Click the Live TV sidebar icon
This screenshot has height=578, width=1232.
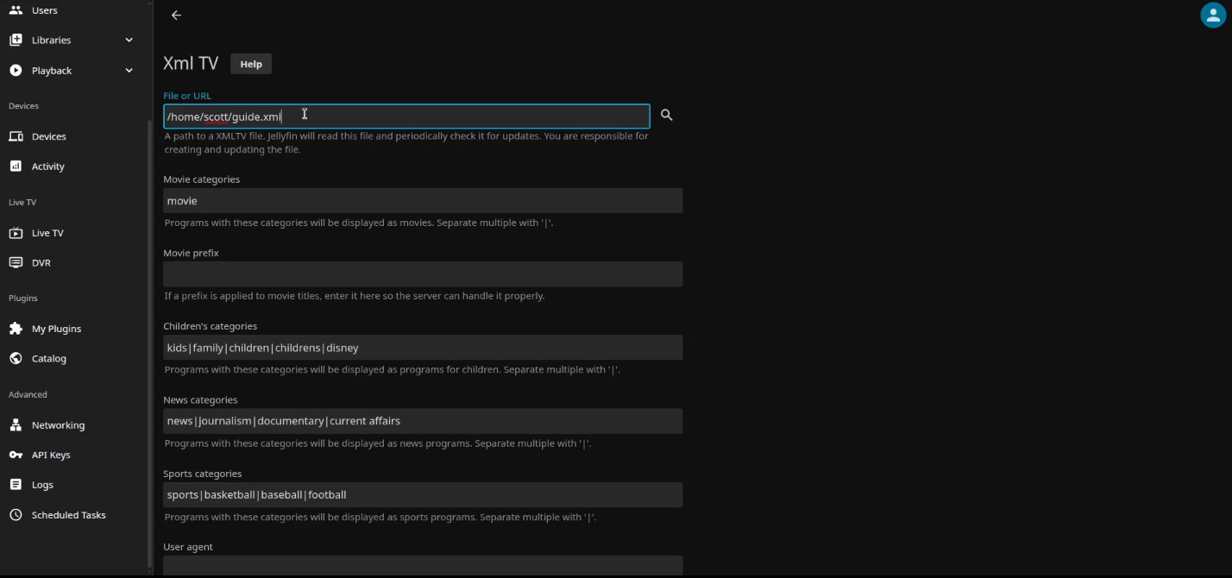[x=16, y=233]
